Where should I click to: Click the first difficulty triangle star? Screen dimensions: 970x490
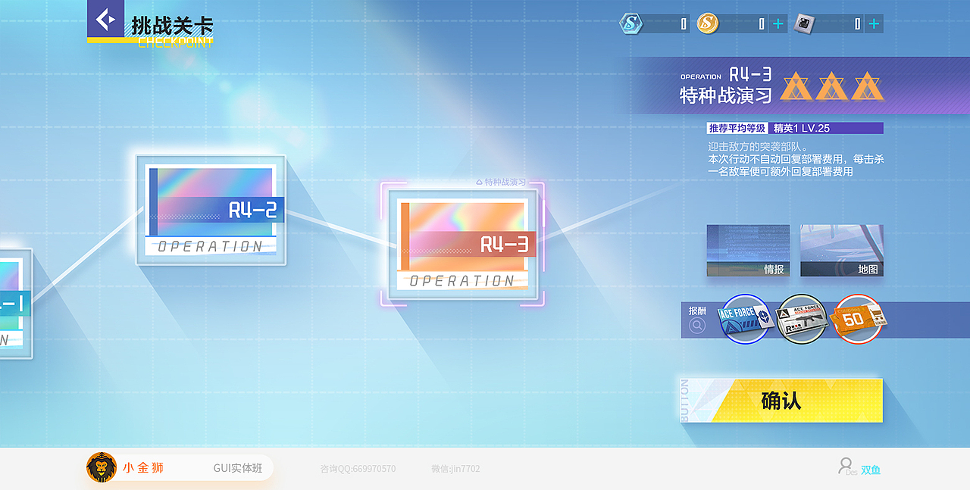click(797, 87)
